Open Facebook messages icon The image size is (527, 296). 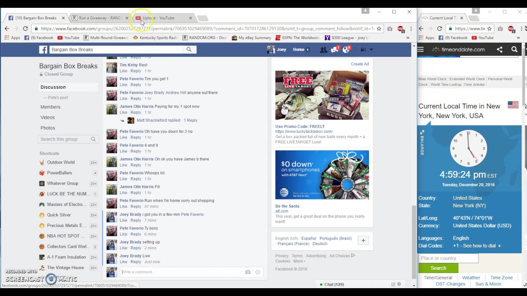point(334,50)
